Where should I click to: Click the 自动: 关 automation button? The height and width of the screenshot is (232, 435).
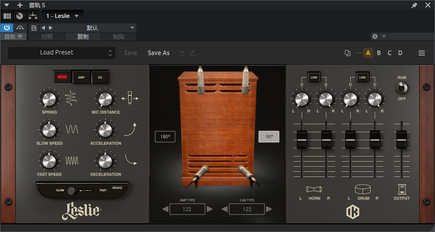click(14, 37)
